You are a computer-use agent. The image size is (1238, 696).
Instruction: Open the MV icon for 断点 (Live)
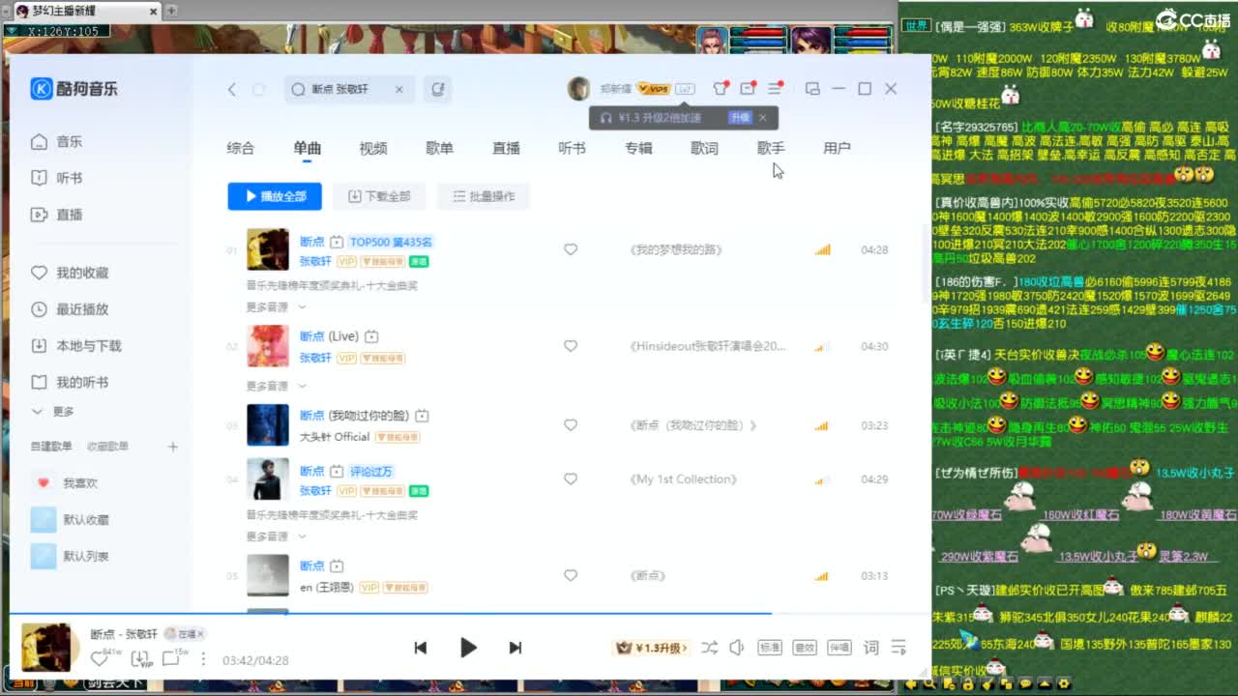(371, 336)
